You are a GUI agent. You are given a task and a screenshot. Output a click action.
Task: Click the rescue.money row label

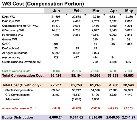point(11,57)
